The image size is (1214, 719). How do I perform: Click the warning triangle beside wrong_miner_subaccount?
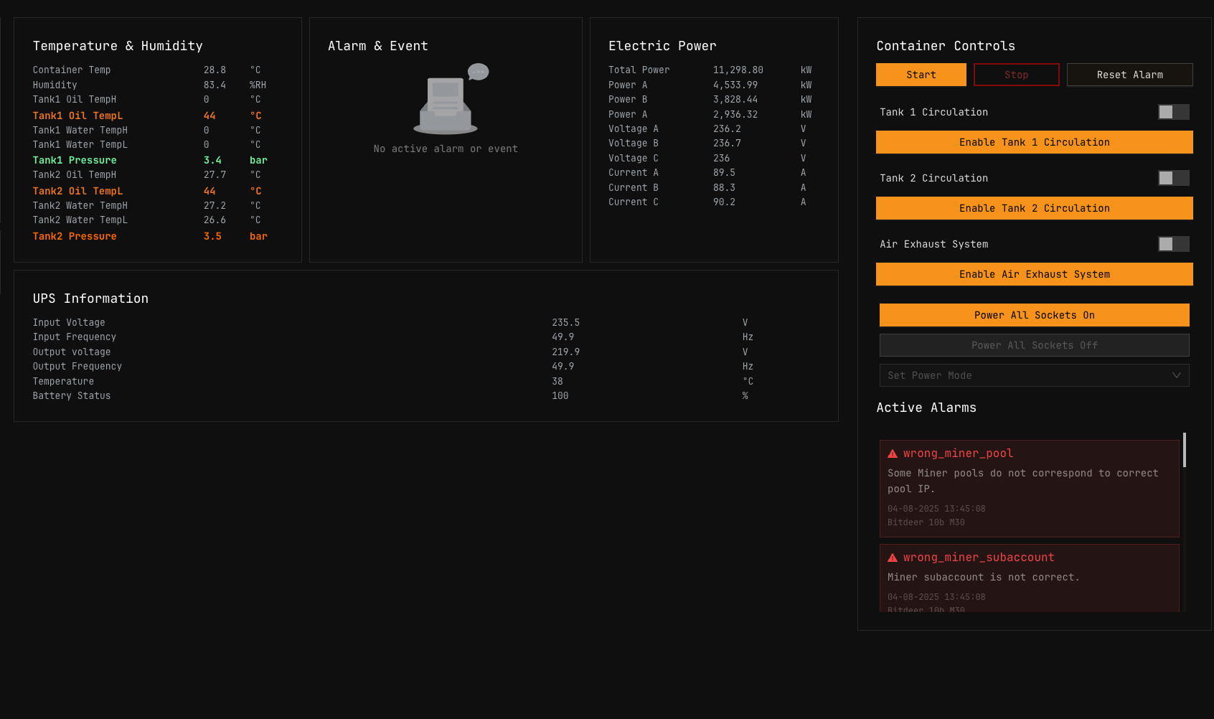(893, 558)
